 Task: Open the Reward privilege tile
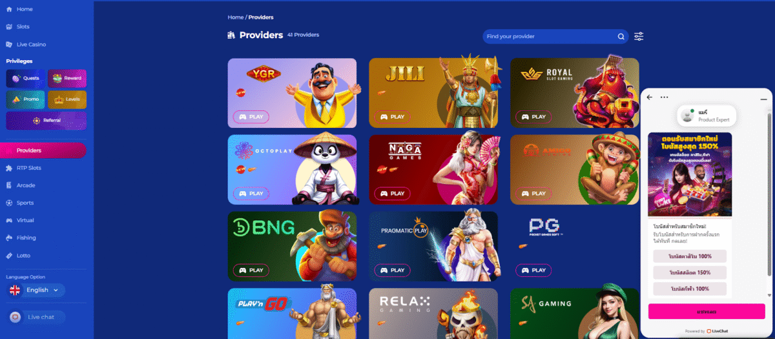[x=67, y=78]
